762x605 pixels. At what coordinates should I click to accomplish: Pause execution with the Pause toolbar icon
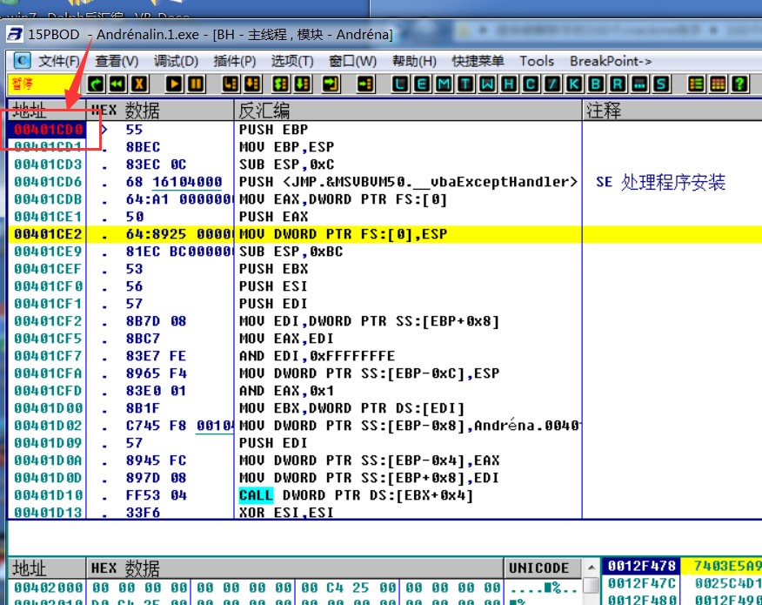(x=196, y=84)
